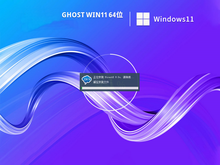220x165 pixels.
Task: Click the DX 9 cloud icon
Action: [x=86, y=80]
